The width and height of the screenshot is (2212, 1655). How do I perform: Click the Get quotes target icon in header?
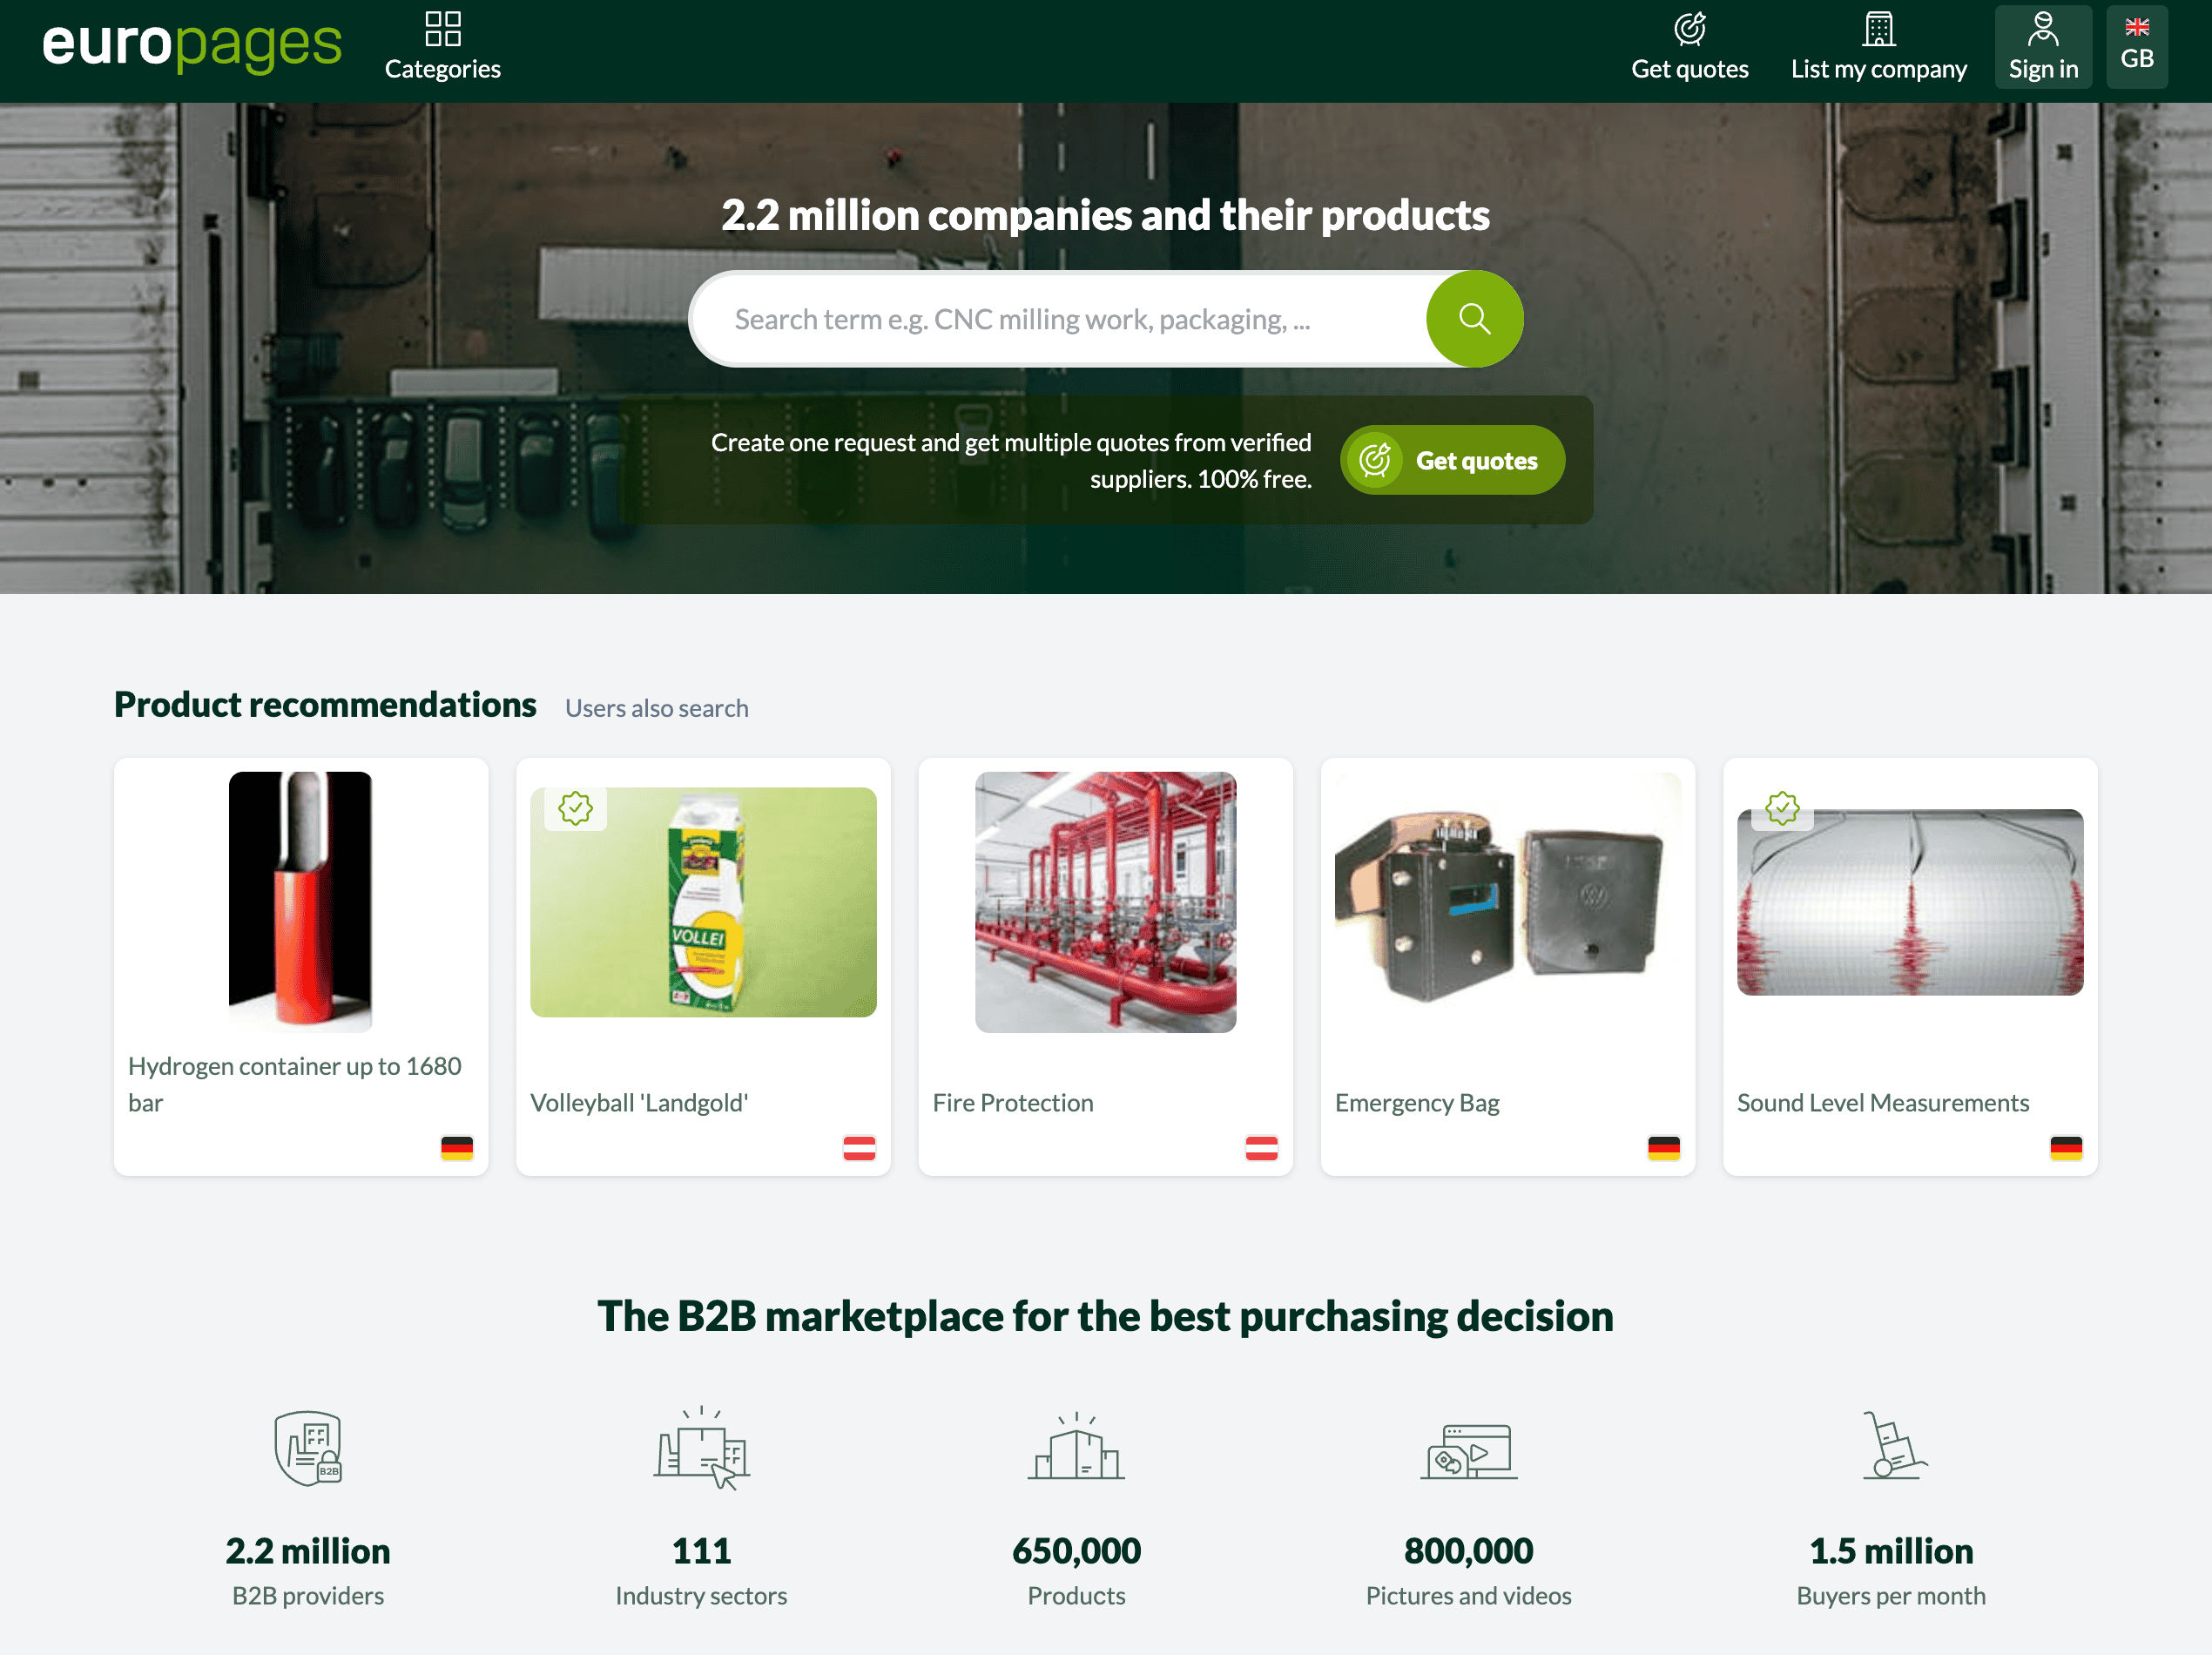point(1689,29)
